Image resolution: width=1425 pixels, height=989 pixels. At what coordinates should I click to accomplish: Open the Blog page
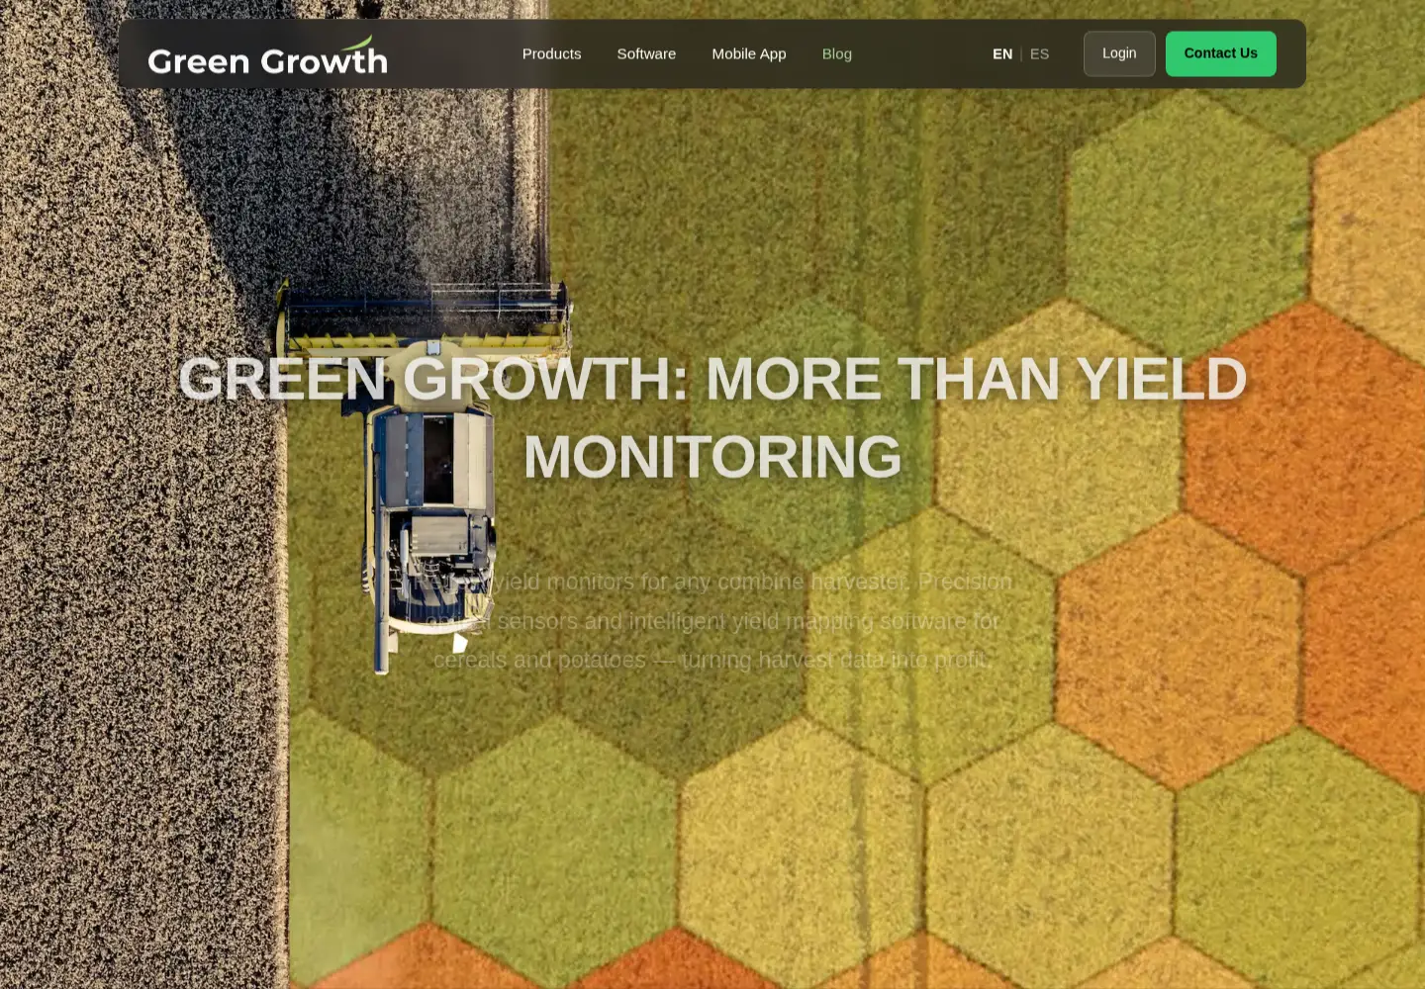coord(837,53)
